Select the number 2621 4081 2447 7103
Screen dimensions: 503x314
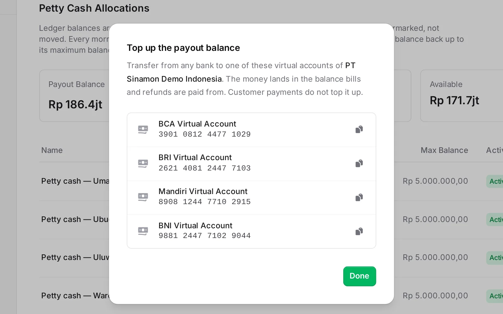[204, 168]
